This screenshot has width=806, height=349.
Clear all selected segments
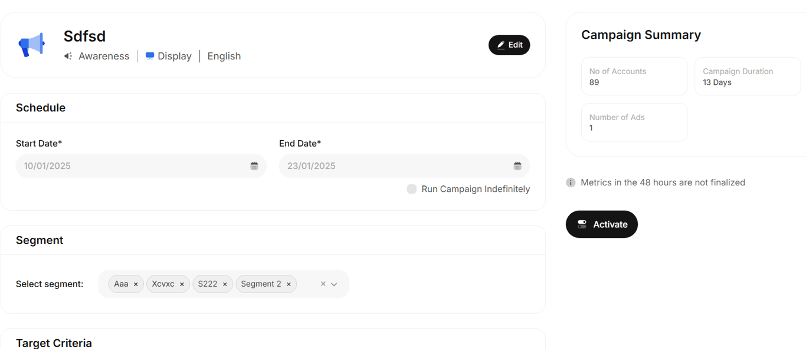[323, 284]
